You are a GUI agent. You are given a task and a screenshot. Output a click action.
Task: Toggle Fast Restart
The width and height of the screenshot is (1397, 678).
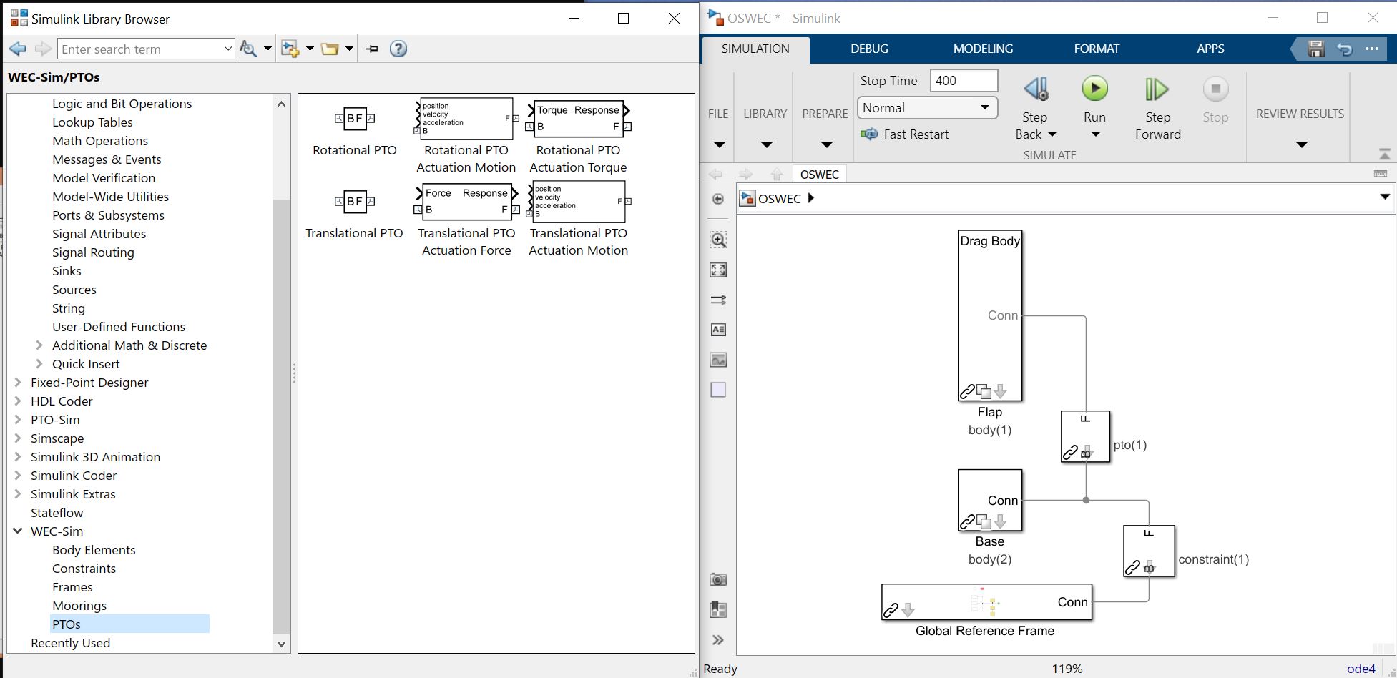[906, 134]
